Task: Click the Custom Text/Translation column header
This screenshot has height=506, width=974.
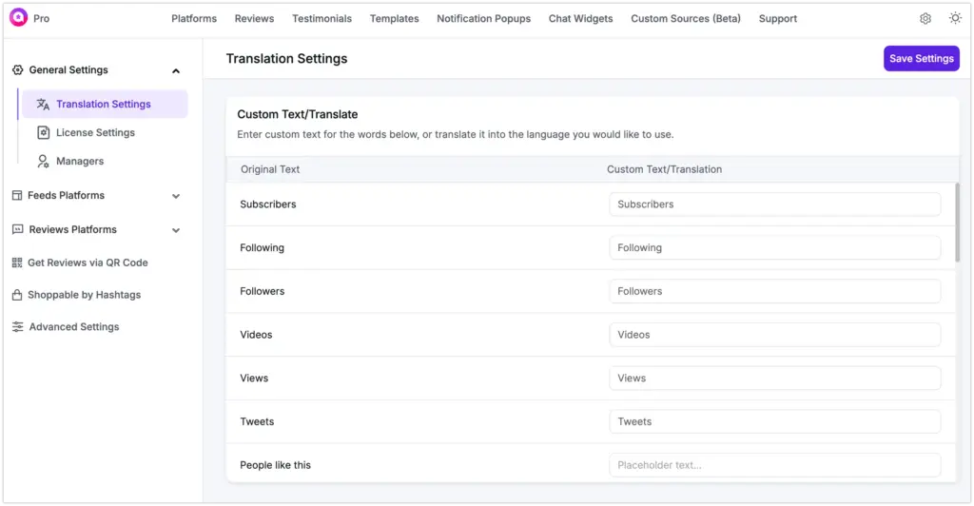Action: point(664,169)
